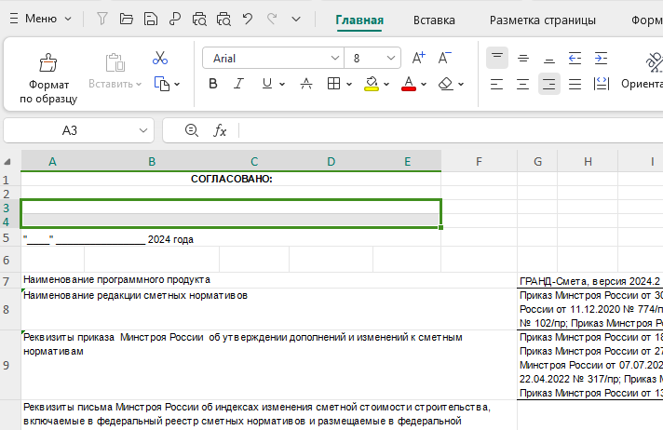Expand the copy options arrow

coord(177,84)
